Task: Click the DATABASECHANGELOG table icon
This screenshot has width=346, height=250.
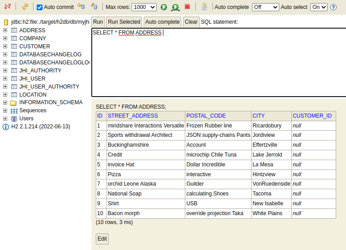Action: [14, 55]
